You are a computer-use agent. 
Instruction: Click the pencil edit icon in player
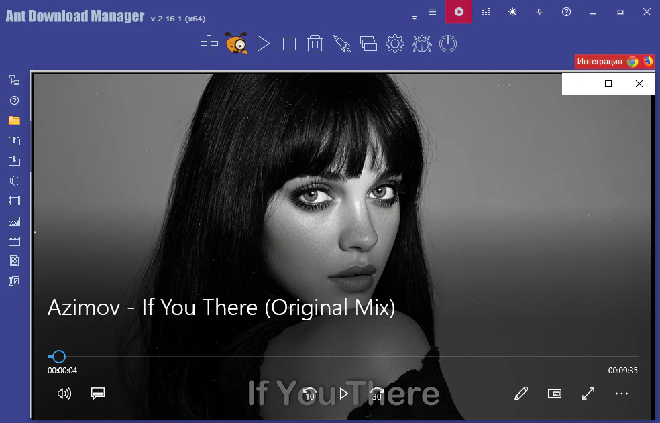521,394
